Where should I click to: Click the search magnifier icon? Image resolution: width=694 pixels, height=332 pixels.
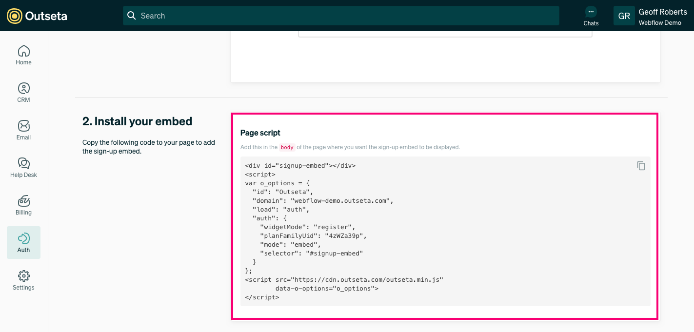(132, 16)
